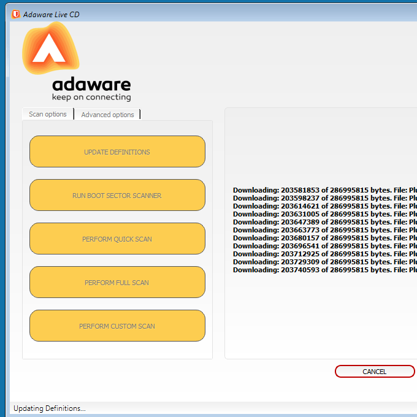Select the log line with 203696541 bytes
417x417 pixels.
pyautogui.click(x=325, y=246)
